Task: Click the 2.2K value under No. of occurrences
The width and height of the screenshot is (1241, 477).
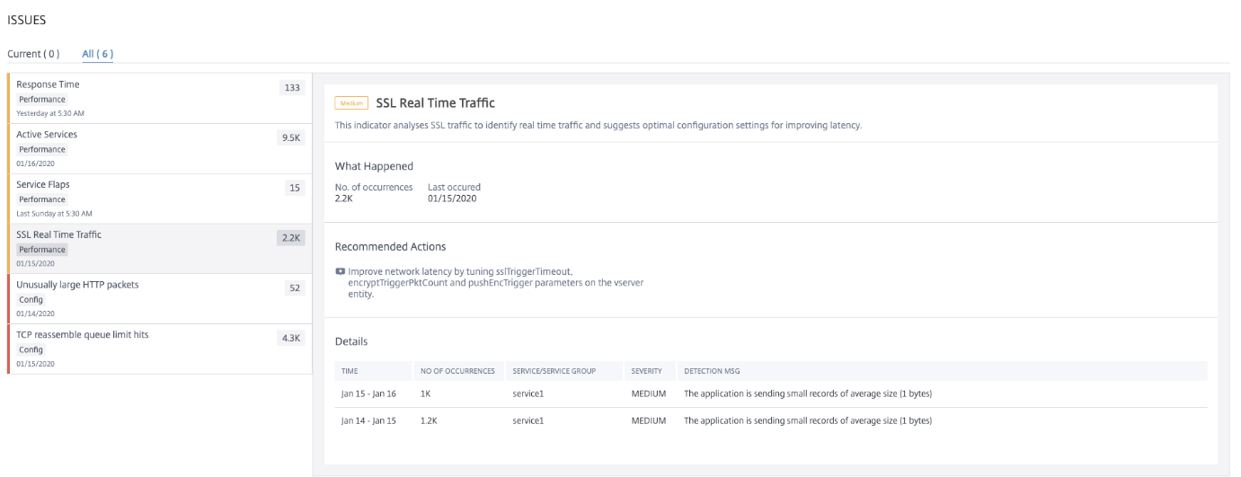Action: [x=345, y=199]
